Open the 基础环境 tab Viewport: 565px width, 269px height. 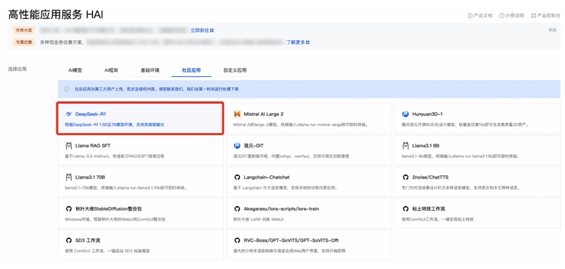150,70
